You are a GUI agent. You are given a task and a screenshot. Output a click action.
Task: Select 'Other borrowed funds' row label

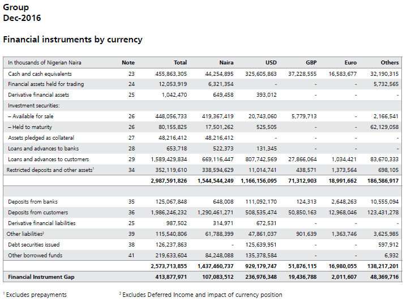coord(35,256)
